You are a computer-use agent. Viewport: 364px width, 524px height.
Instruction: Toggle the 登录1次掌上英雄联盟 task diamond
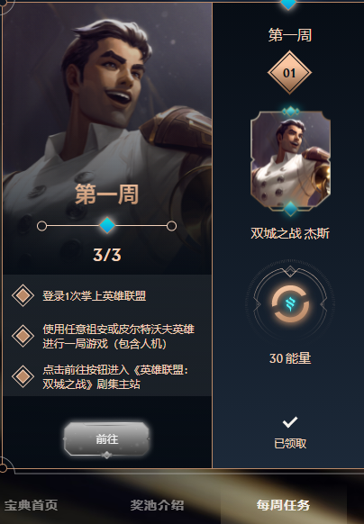[x=23, y=295]
